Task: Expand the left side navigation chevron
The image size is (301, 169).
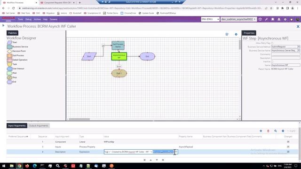Action: tap(3, 25)
